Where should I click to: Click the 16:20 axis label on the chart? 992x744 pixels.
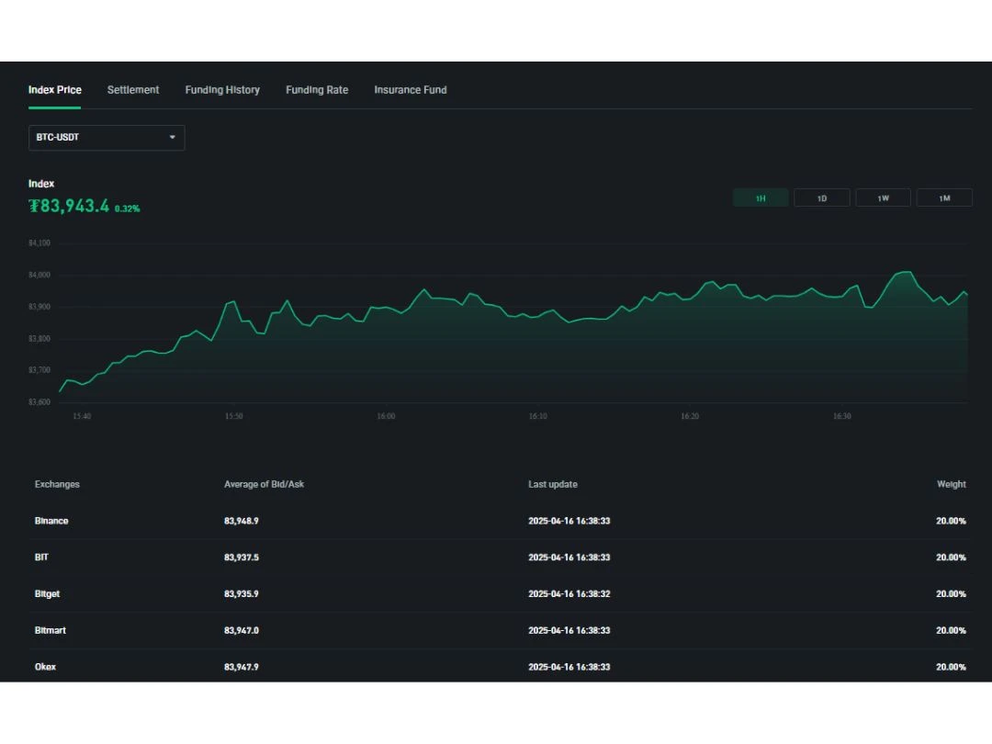coord(689,415)
